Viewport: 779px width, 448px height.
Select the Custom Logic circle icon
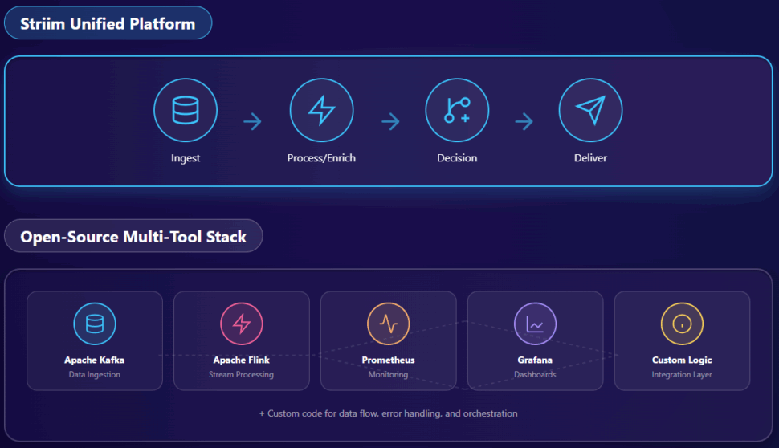point(682,324)
